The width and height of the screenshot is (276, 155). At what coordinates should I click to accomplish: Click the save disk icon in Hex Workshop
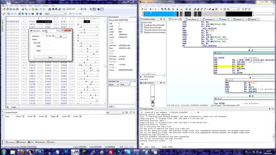[10, 9]
